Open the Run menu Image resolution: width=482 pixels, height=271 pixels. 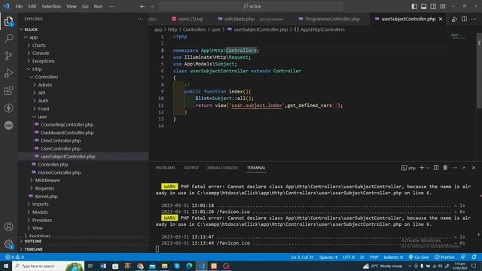click(x=98, y=7)
